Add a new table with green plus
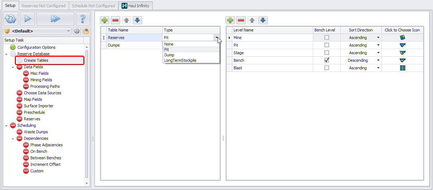 105,20
